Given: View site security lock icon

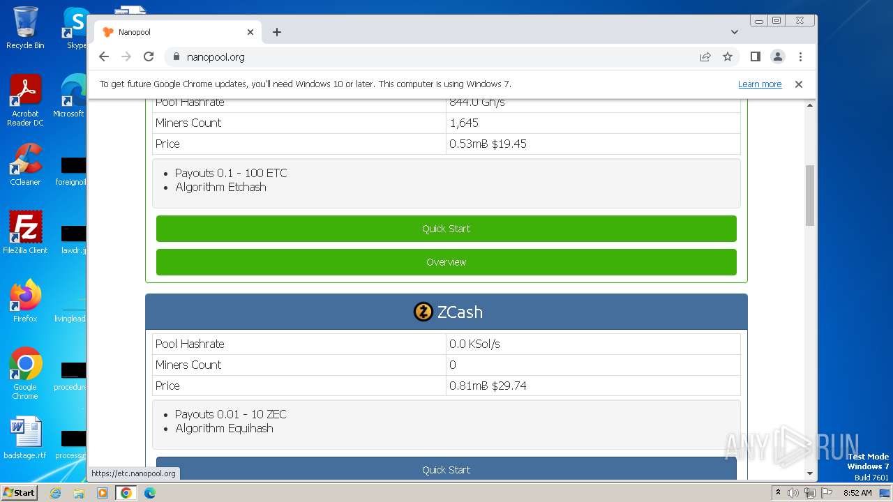Looking at the screenshot, I should (176, 57).
